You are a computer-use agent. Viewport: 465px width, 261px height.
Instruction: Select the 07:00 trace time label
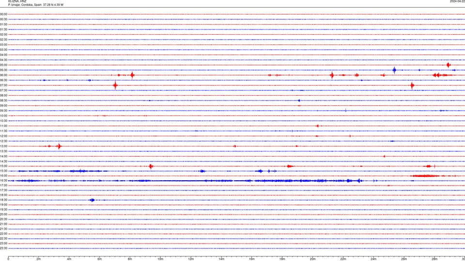[x=3, y=85]
